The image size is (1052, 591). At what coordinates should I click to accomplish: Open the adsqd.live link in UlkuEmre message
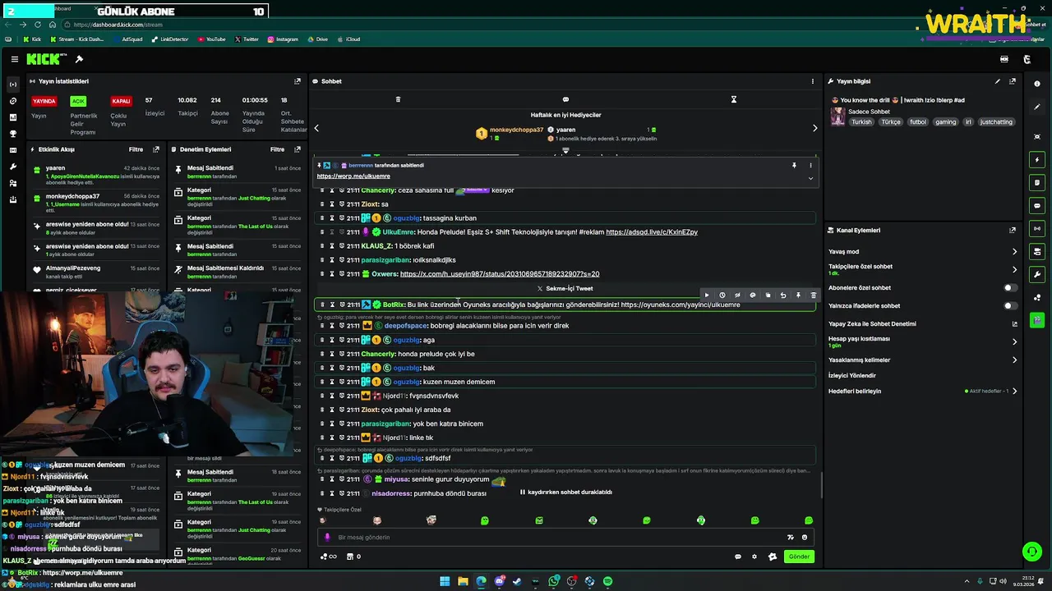pyautogui.click(x=652, y=232)
